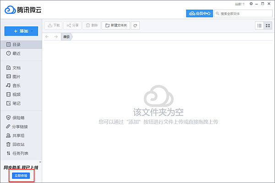Click the account name in title bar
This screenshot has width=275, height=183.
pos(240,4)
